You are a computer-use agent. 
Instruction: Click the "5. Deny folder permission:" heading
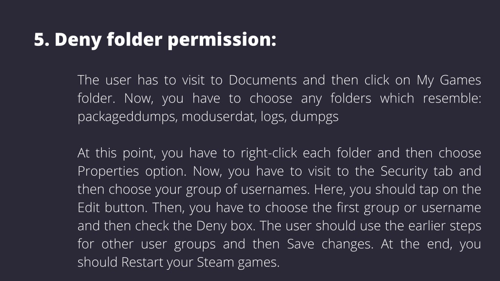click(155, 40)
